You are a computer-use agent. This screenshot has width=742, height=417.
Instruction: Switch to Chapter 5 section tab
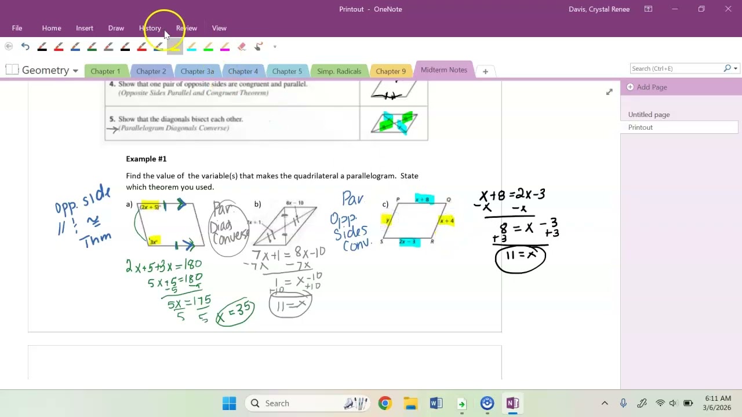coord(288,71)
